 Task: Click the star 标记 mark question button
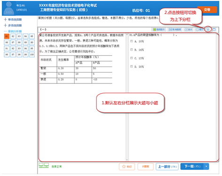tap(127, 167)
